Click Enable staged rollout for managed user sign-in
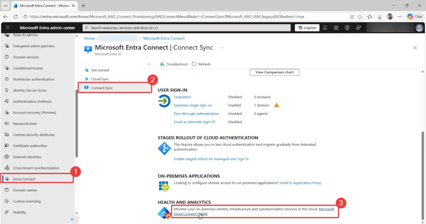 click(211, 159)
